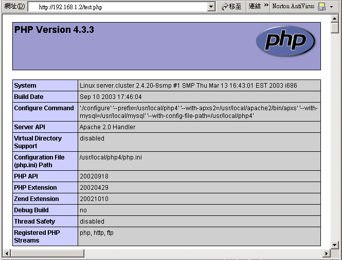
Task: Click horizontal scrollbar right arrow
Action: tap(326, 254)
